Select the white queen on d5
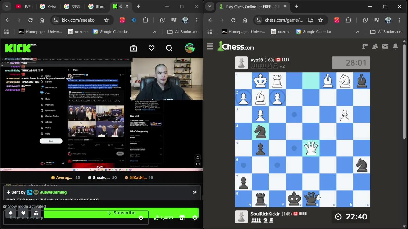This screenshot has width=408, height=229. pos(311,148)
